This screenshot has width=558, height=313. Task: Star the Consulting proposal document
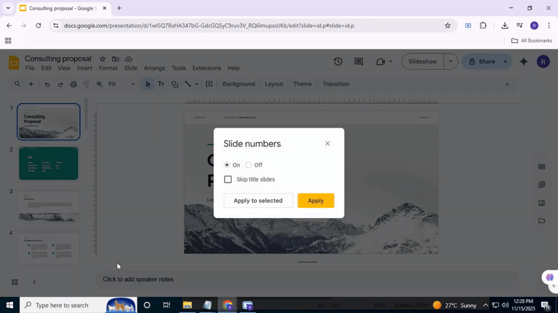[x=103, y=59]
